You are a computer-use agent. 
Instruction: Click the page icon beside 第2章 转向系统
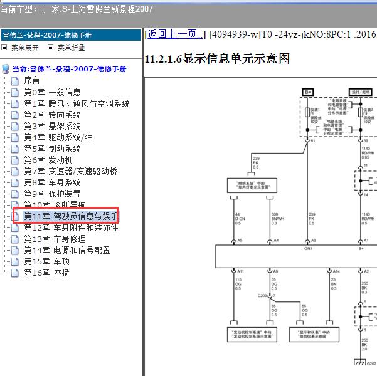point(15,115)
